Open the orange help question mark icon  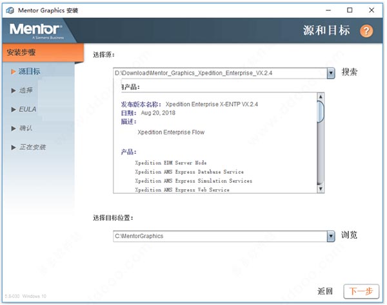[x=366, y=31]
